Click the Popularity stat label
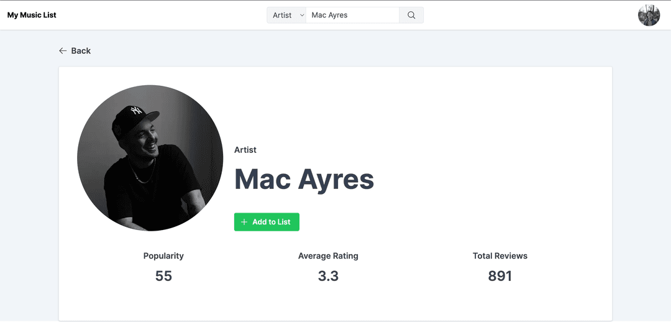The width and height of the screenshot is (671, 322). (x=163, y=255)
